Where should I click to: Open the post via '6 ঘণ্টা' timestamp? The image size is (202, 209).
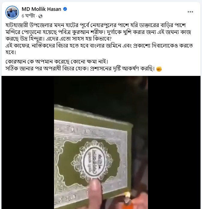click(x=28, y=16)
